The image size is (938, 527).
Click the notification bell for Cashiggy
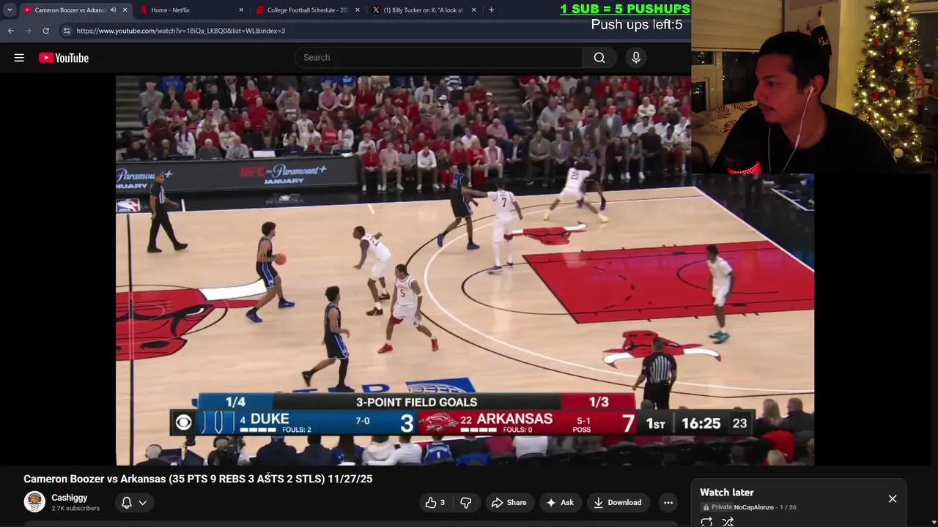tap(126, 502)
